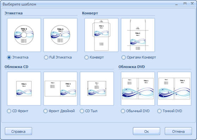Select the Оригами Конверт radio option
The image size is (197, 140).
click(123, 58)
